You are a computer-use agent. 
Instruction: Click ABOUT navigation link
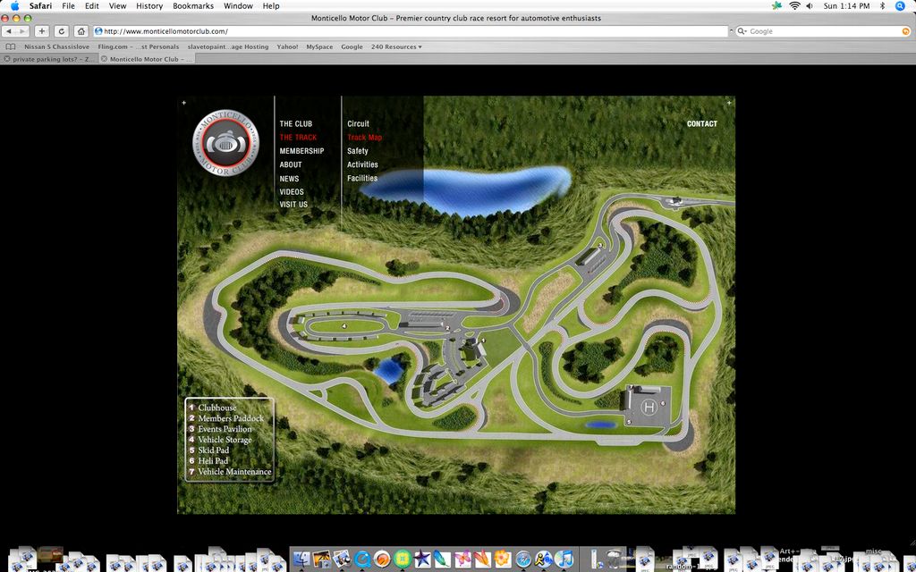[x=291, y=164]
